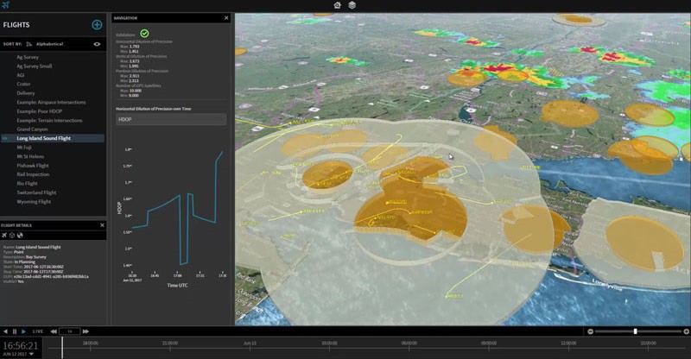Click the timeline zoom in plus icon

686,331
